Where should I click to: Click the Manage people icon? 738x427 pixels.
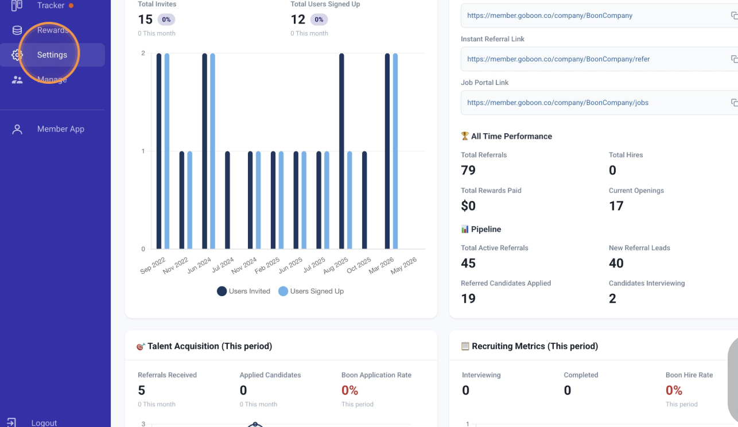tap(17, 80)
